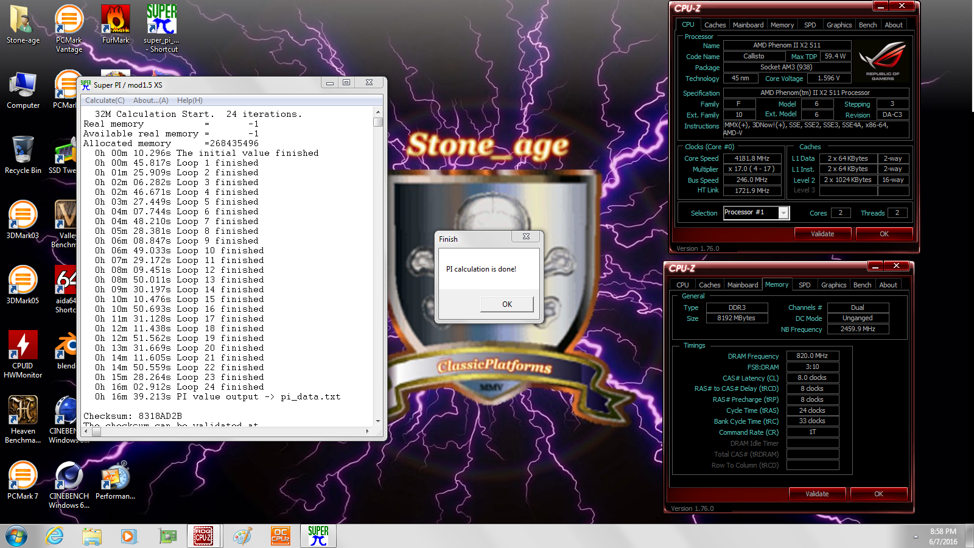Switch to ROG CPU-Z taskbar button

coord(203,536)
